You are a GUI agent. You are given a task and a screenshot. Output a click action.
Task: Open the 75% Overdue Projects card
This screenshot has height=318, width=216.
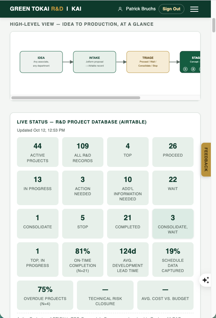pos(45,295)
